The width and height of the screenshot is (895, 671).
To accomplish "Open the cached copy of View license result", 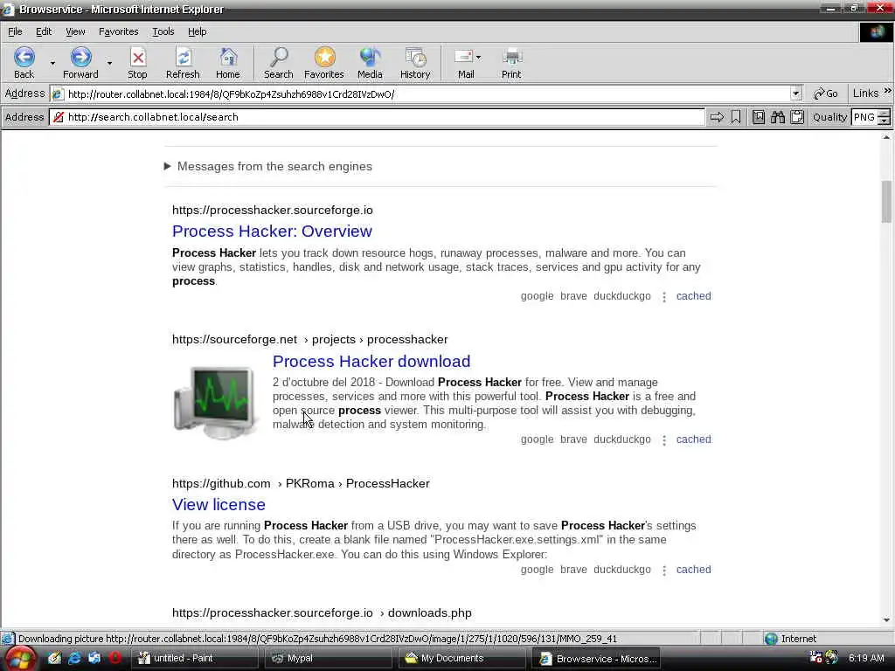I will 693,570.
